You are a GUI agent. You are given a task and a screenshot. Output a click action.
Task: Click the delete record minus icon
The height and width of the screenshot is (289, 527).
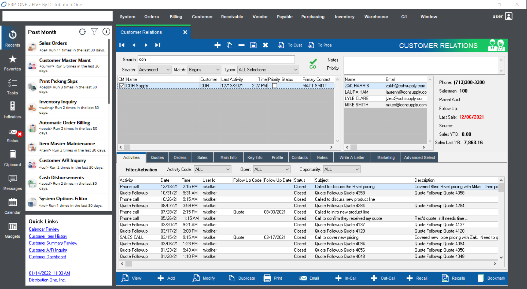[241, 45]
